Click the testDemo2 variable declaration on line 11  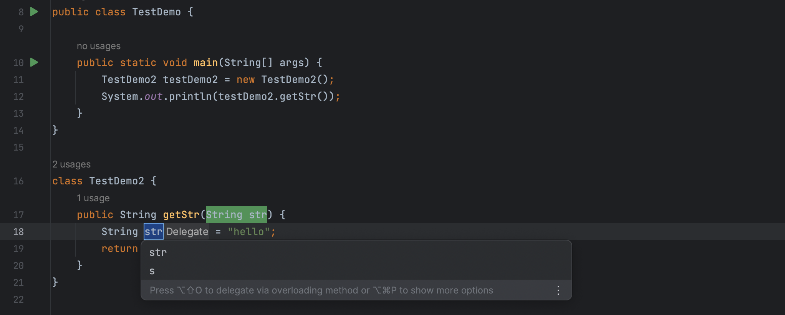tap(190, 80)
